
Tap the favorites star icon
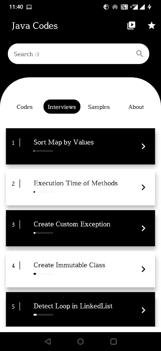click(152, 25)
